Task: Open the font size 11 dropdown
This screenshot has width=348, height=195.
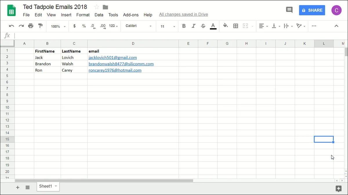Action: click(x=168, y=26)
